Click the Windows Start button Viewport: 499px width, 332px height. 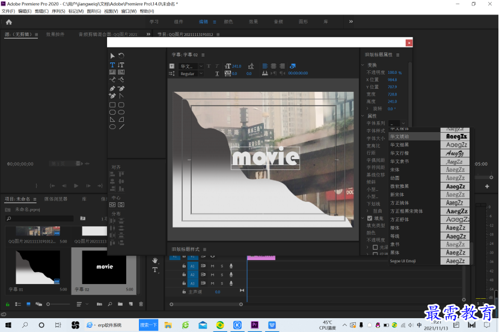click(x=8, y=325)
